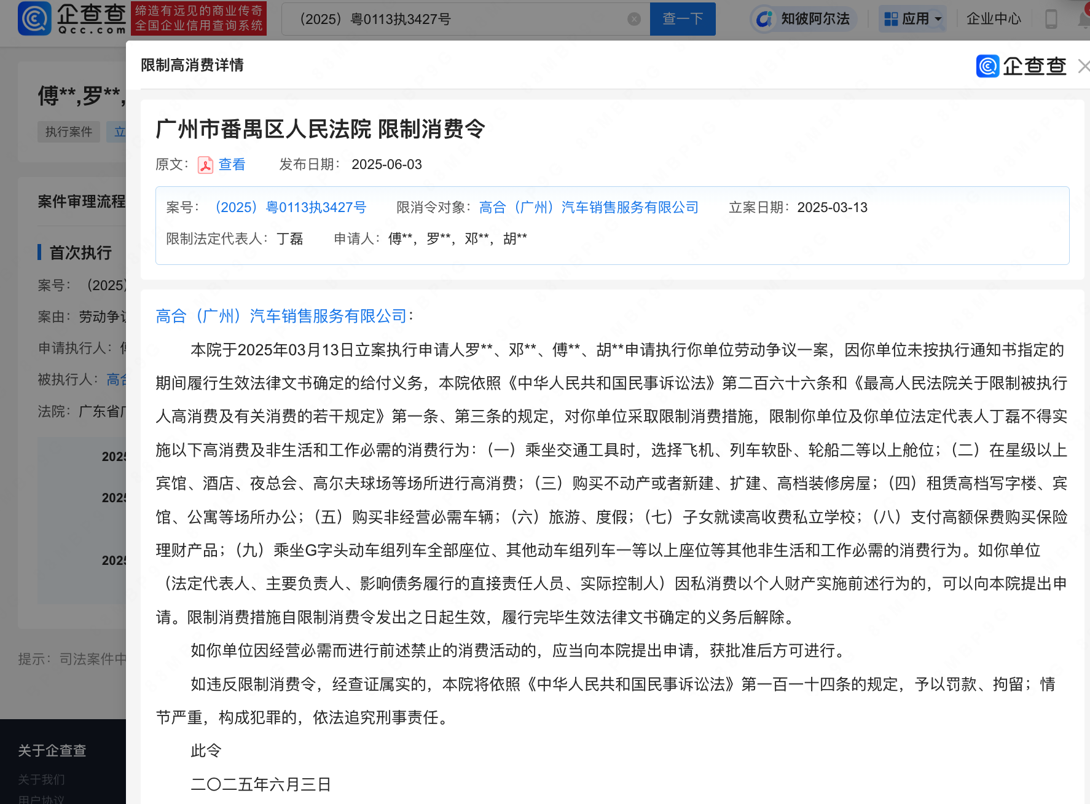1090x804 pixels.
Task: Click the applicants text 傅**, 罗**, 邓**, 胡**
Action: pyautogui.click(x=458, y=239)
